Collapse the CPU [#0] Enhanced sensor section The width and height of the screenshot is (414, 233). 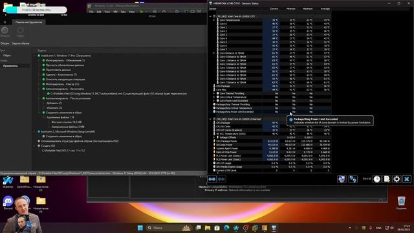[210, 119]
